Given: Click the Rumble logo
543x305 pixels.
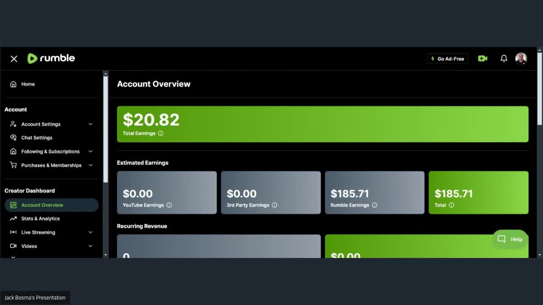Looking at the screenshot, I should click(51, 58).
